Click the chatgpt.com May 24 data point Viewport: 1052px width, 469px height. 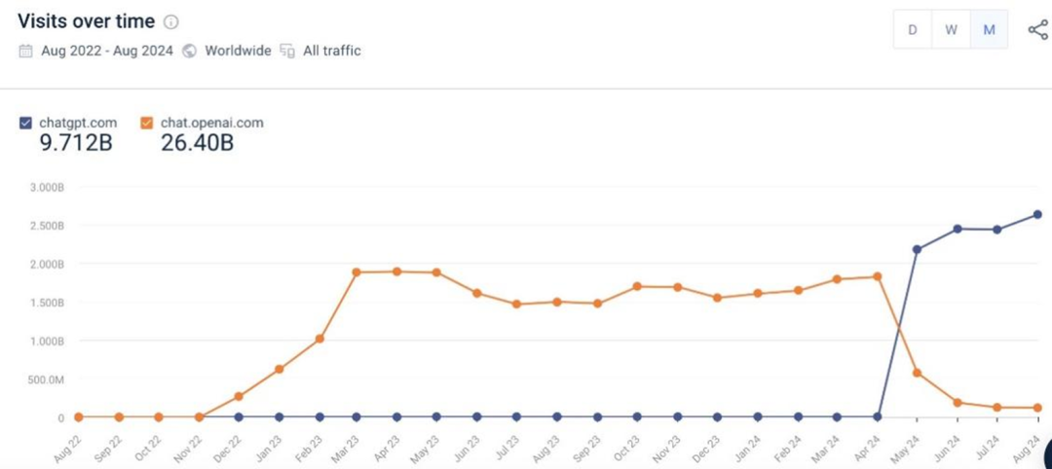pos(918,249)
